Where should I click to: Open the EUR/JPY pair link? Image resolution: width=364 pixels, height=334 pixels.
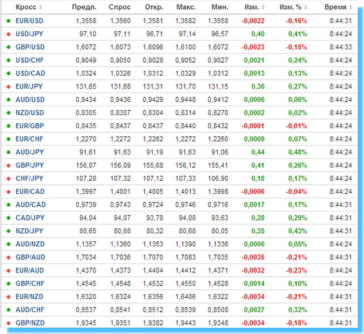click(29, 86)
